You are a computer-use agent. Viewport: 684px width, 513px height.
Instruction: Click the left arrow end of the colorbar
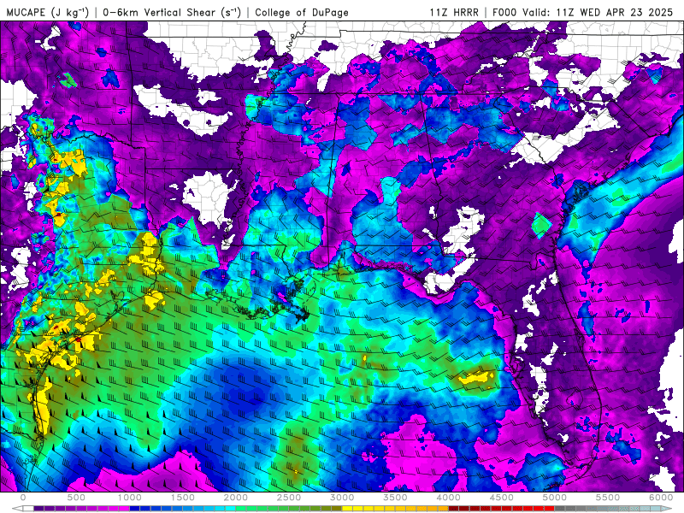17,509
